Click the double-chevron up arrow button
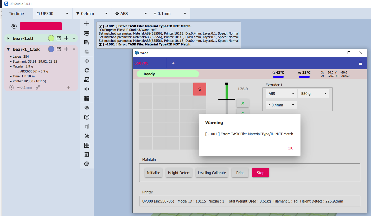Screen dimensions: 371x216 coord(243,103)
